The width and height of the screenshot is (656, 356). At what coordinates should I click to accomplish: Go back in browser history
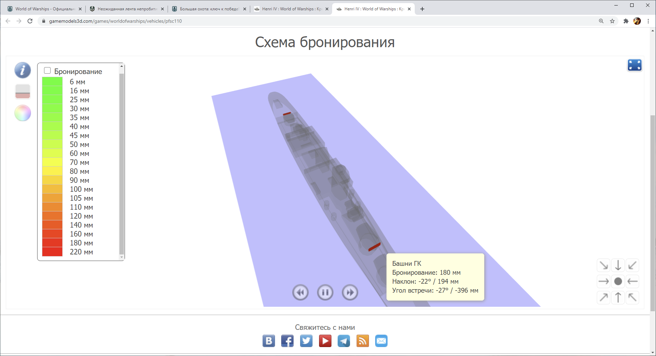[x=8, y=21]
